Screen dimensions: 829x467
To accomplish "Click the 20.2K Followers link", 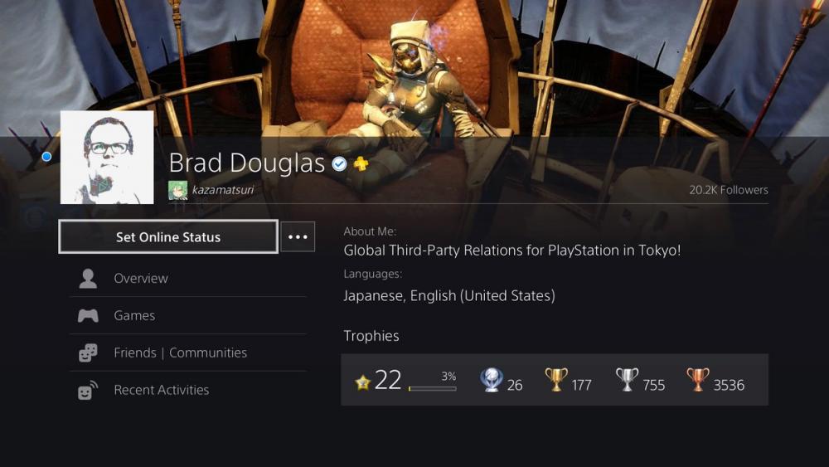I will pos(729,190).
